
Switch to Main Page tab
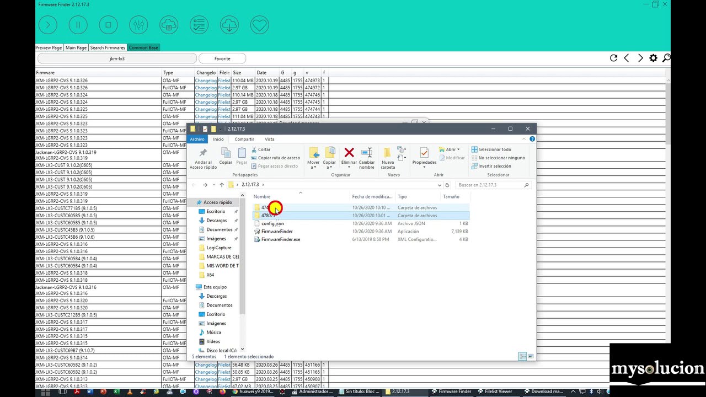(76, 47)
